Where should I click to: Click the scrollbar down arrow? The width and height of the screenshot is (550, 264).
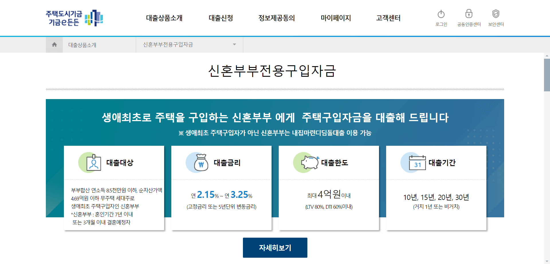pos(547,261)
